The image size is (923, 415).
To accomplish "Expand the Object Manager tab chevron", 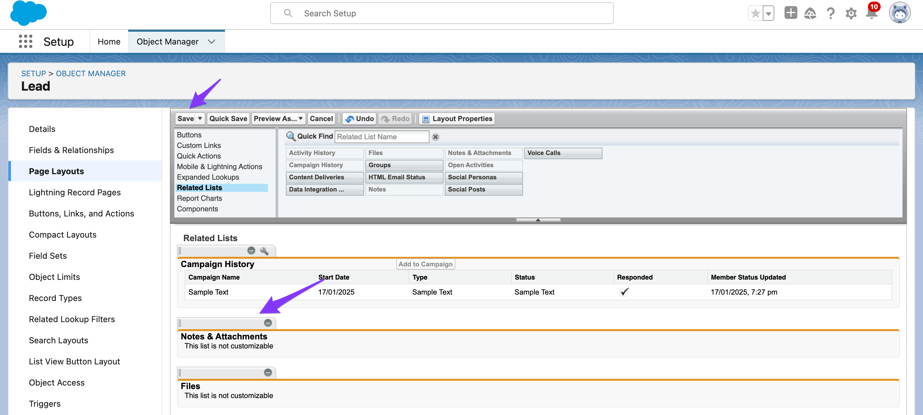I will pos(212,42).
